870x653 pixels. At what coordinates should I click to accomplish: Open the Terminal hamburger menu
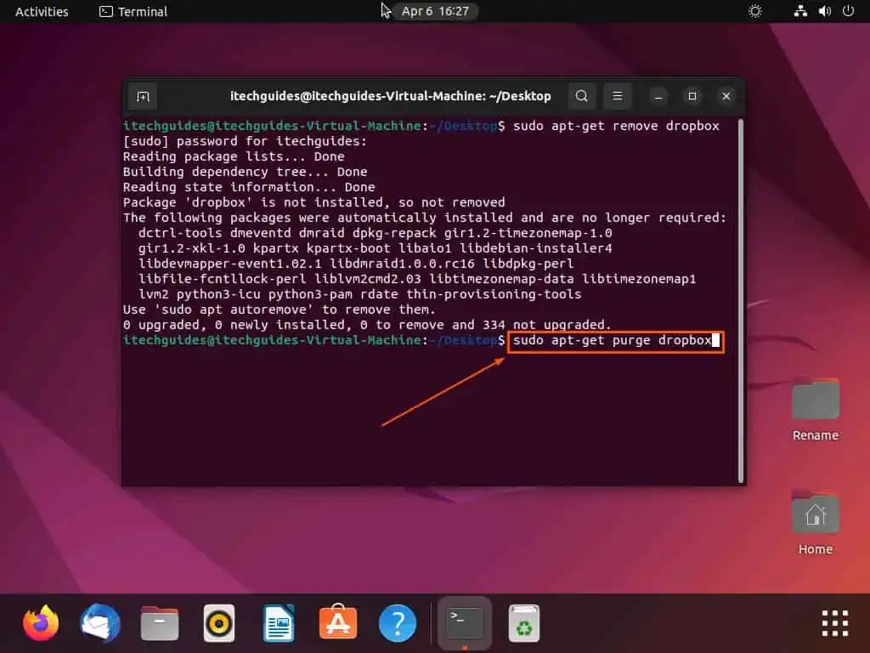618,96
